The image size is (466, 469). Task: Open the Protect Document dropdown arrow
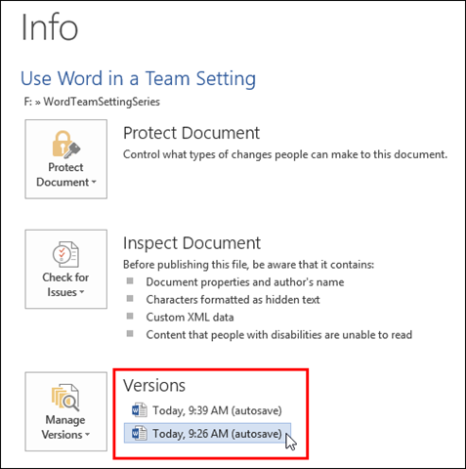tap(94, 182)
